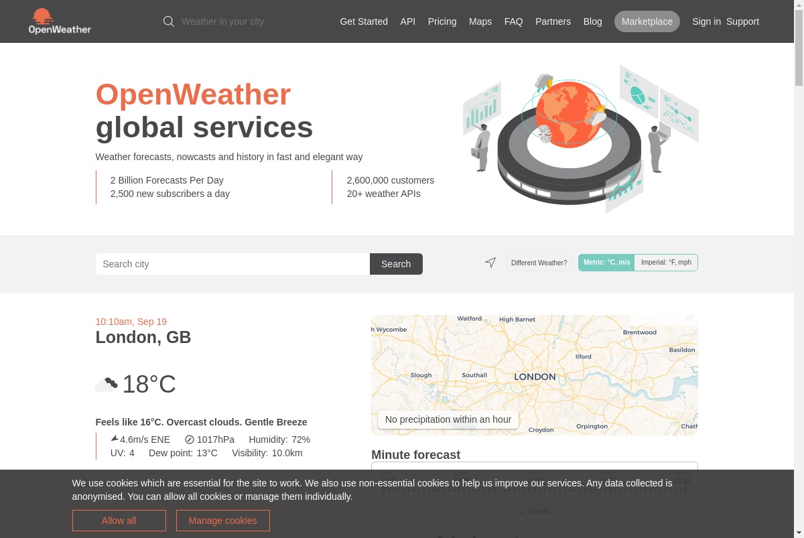Viewport: 804px width, 538px height.
Task: Click the London, GB heading
Action: (143, 337)
